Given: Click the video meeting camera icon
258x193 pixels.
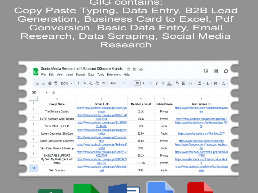Looking at the screenshot, I should click(226, 71).
